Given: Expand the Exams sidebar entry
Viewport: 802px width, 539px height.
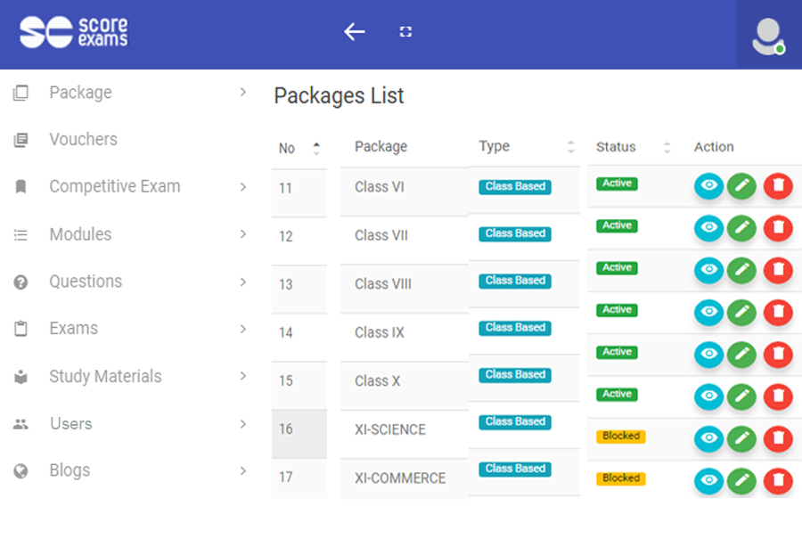Looking at the screenshot, I should tap(73, 328).
